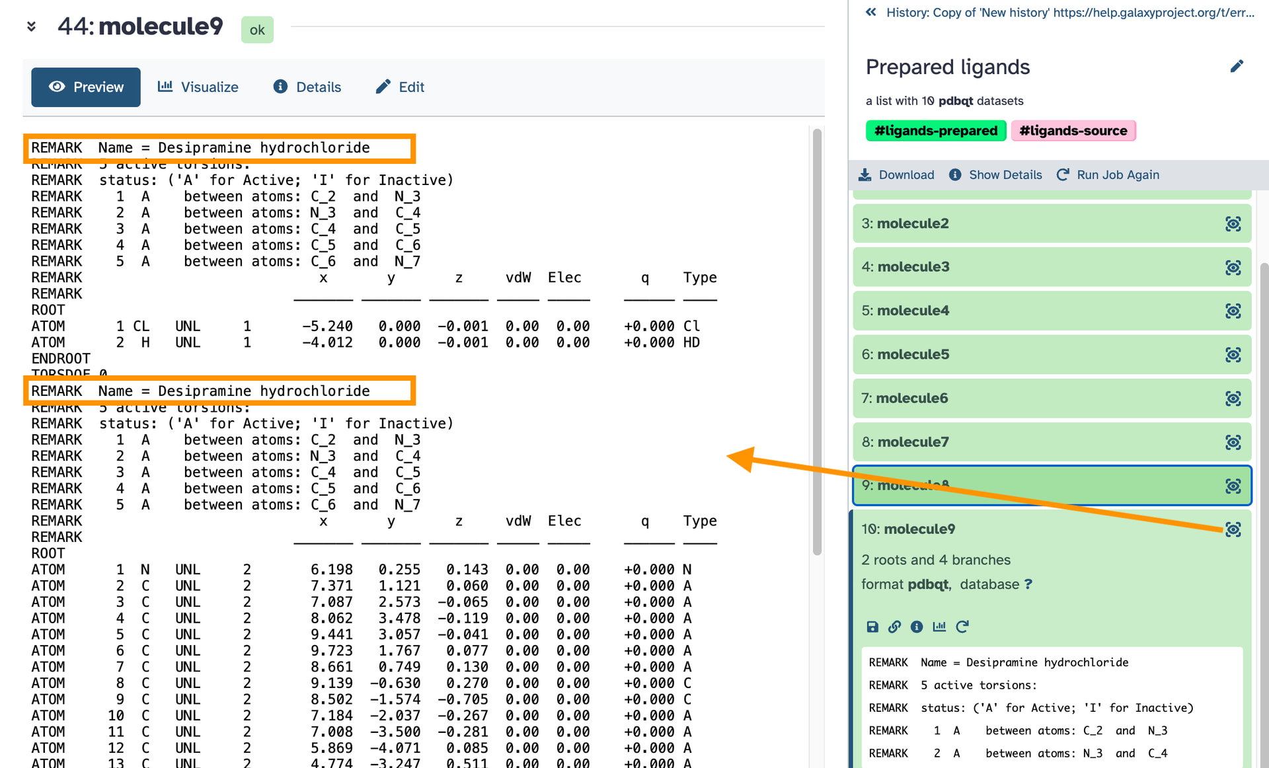Click the download (floppy disk) icon for molecule9
1269x768 pixels.
pyautogui.click(x=872, y=627)
